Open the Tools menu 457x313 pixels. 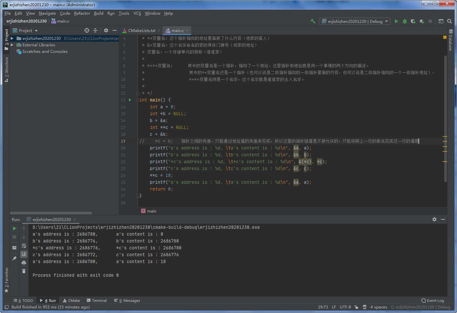tap(124, 13)
